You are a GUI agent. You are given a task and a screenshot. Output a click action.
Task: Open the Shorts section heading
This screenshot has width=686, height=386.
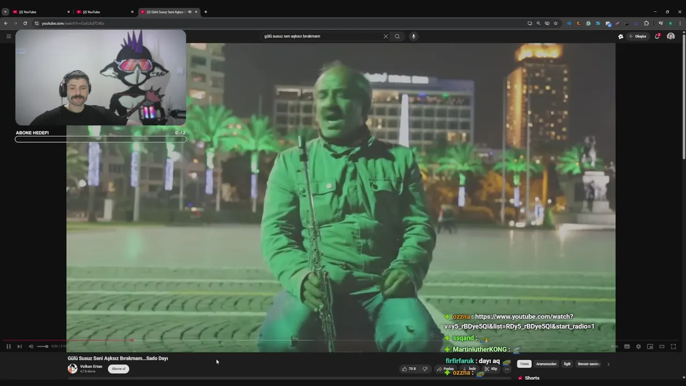coord(532,378)
